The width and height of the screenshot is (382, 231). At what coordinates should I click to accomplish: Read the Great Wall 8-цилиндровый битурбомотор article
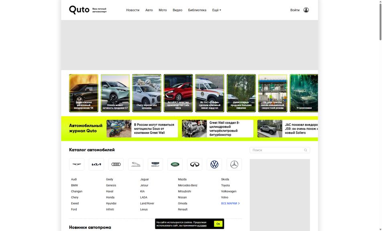pos(217,129)
